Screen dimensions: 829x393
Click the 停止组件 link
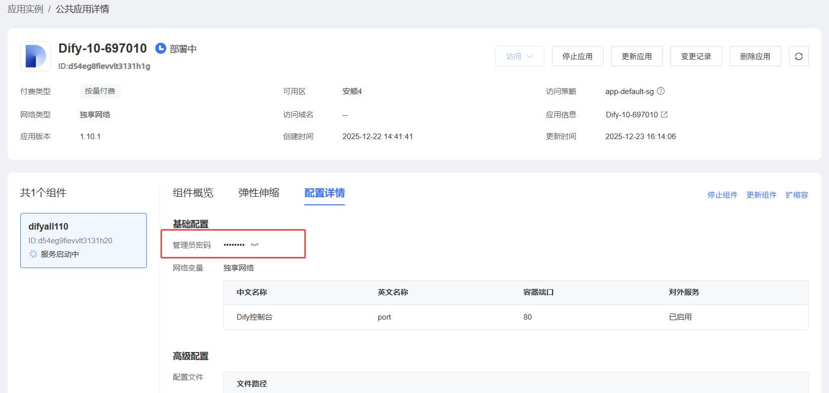click(722, 195)
